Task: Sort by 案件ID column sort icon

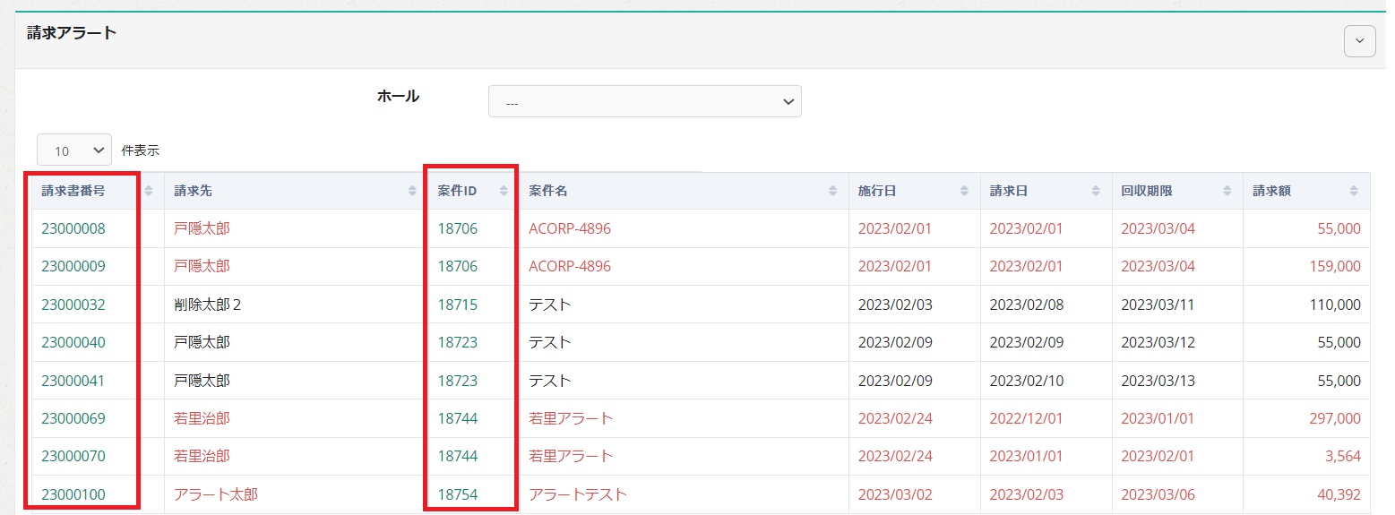Action: 504,191
